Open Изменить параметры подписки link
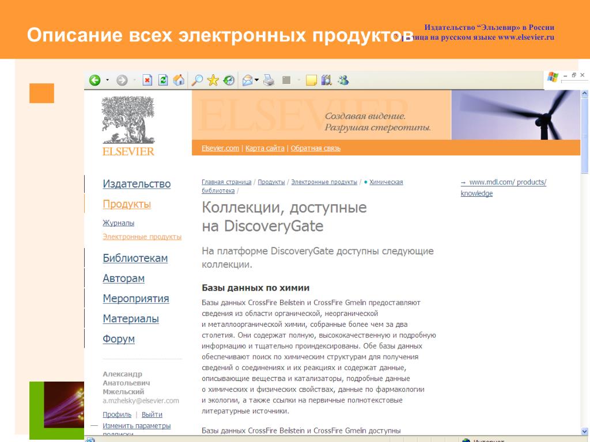The height and width of the screenshot is (442, 590). pos(137,426)
